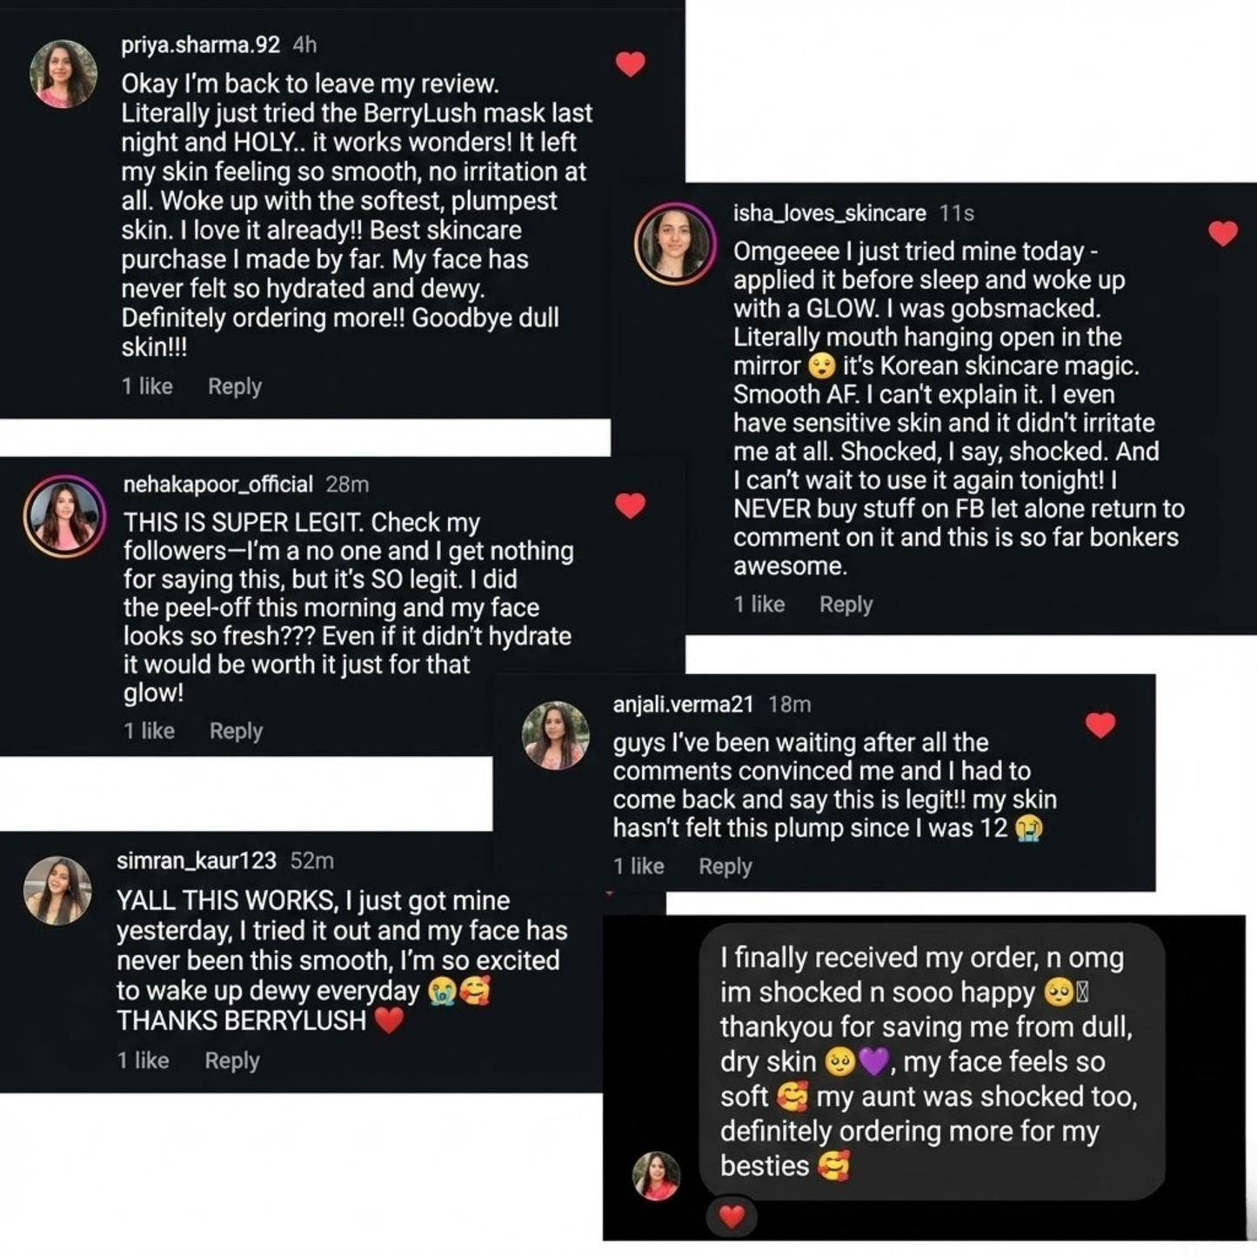
Task: Tap the heart on isha_loves_skincare's comment
Action: click(x=1222, y=232)
